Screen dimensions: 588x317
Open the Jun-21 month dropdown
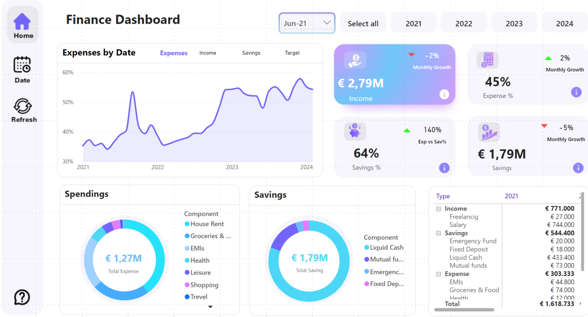point(307,23)
